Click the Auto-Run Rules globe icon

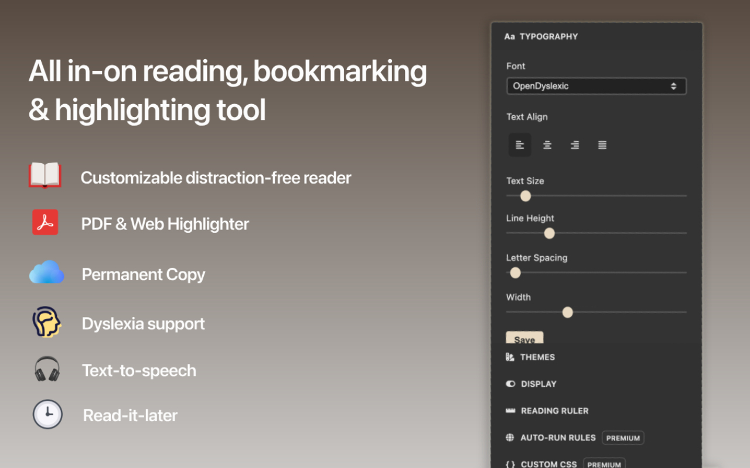511,438
